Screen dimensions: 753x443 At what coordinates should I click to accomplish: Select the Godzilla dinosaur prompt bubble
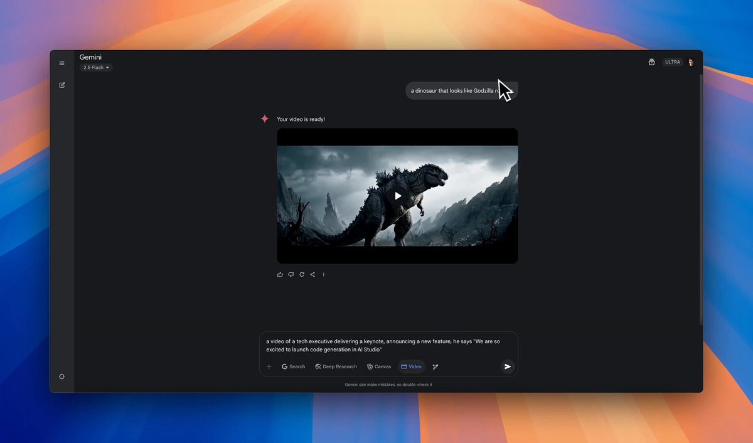(462, 90)
